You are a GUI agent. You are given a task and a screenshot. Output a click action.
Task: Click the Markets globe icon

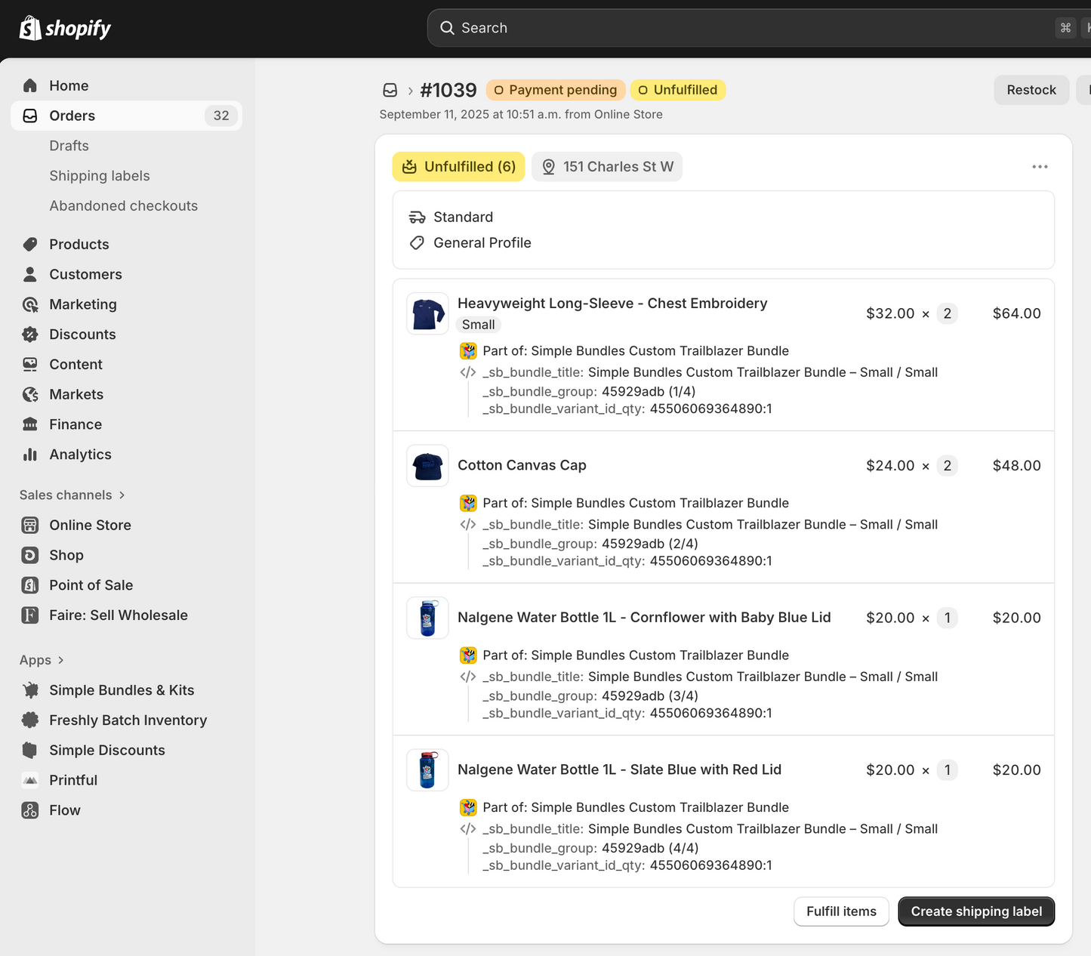pyautogui.click(x=30, y=394)
